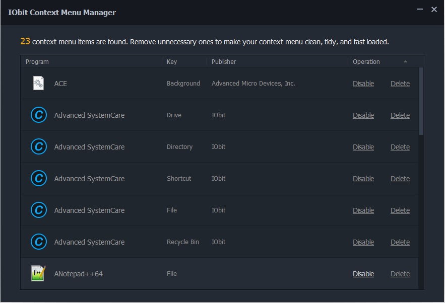Select the 'Shortcut' key cell
Screen dimensions: 445x303
[x=179, y=179]
